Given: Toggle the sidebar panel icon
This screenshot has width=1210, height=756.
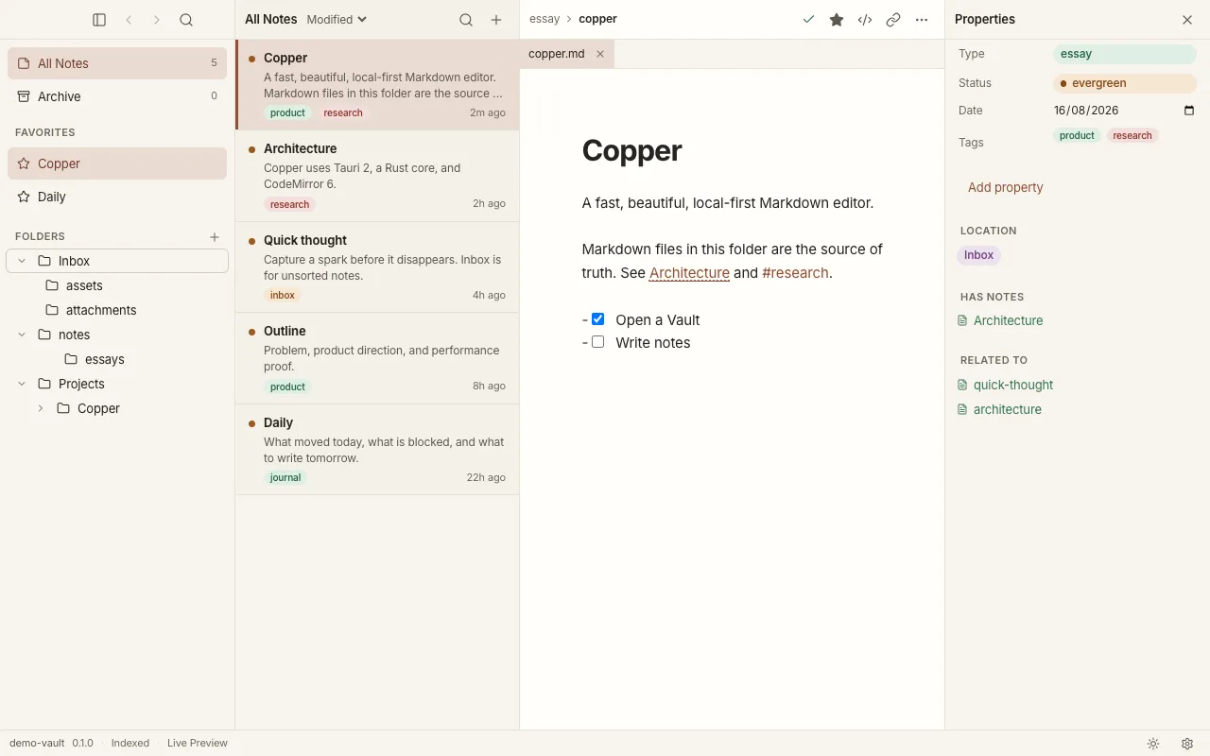Looking at the screenshot, I should 99,20.
